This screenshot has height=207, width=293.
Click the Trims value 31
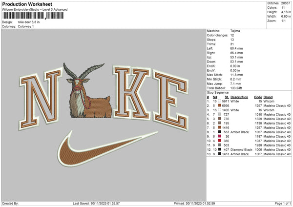(232, 44)
